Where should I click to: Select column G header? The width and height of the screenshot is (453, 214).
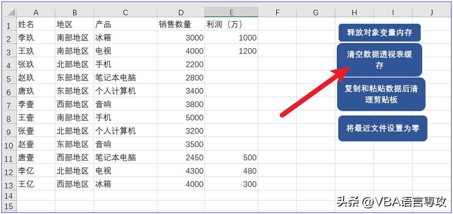316,12
